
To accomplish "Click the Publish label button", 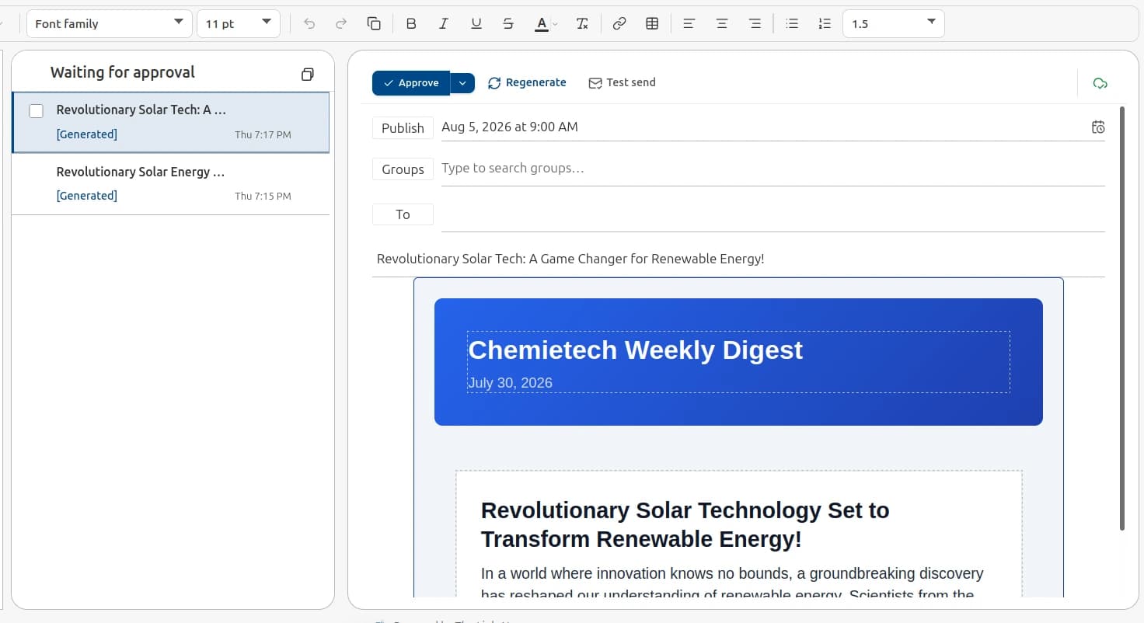I will coord(403,128).
